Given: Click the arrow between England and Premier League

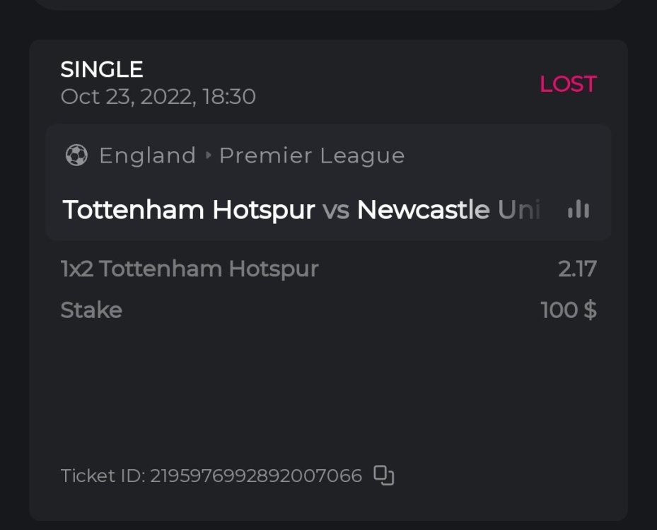Looking at the screenshot, I should click(x=208, y=155).
